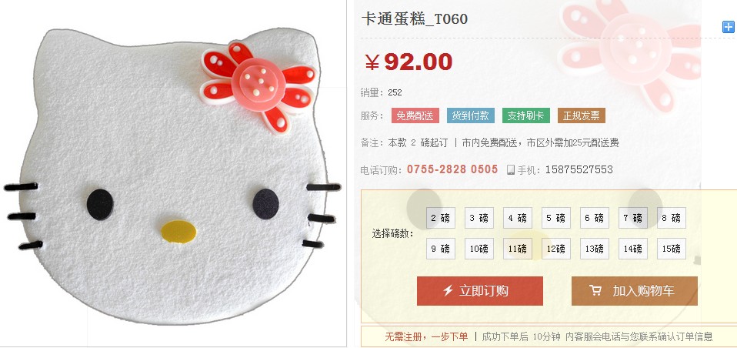
Task: Click the 免费配送 service tag
Action: coord(415,115)
